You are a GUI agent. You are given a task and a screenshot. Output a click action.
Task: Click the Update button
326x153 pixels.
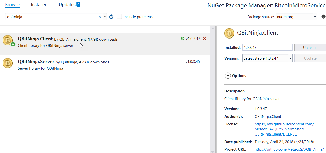tap(310, 58)
